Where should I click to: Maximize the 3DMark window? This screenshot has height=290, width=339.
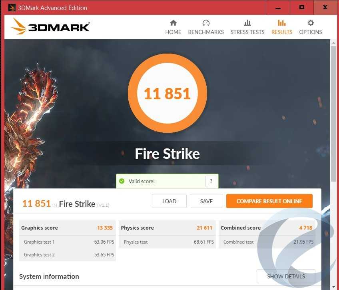[302, 8]
